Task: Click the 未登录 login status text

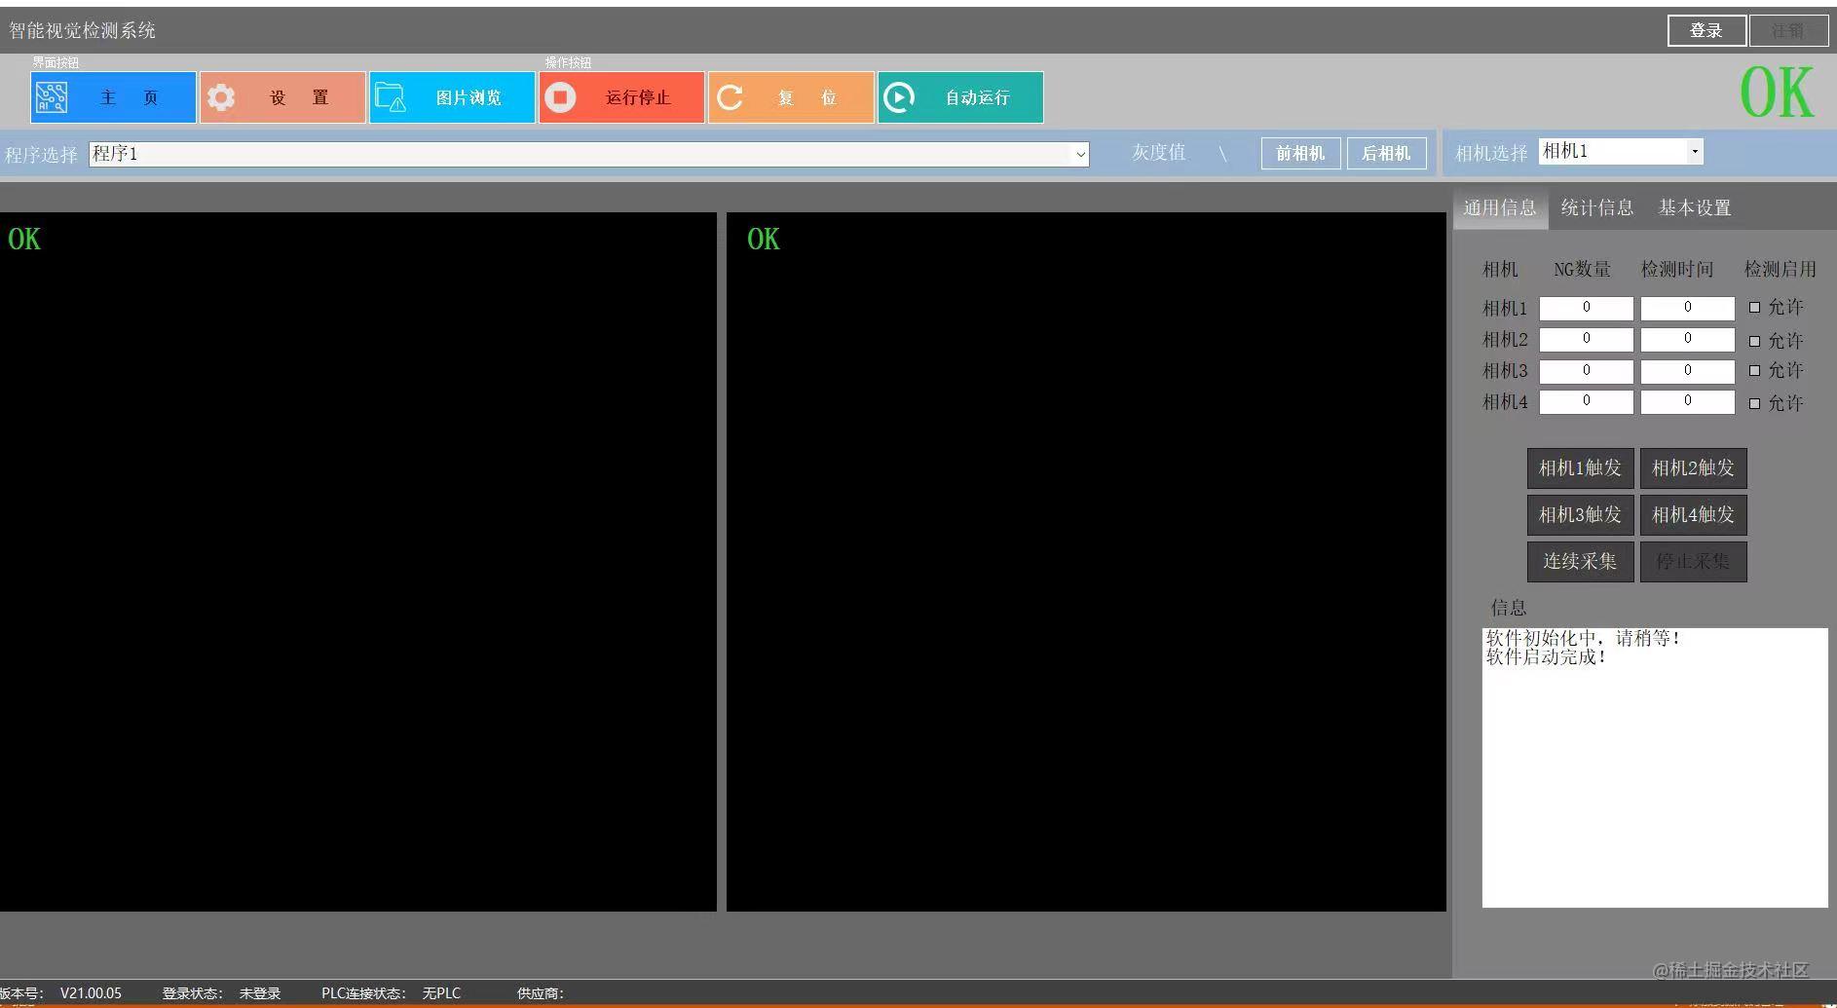Action: click(260, 993)
